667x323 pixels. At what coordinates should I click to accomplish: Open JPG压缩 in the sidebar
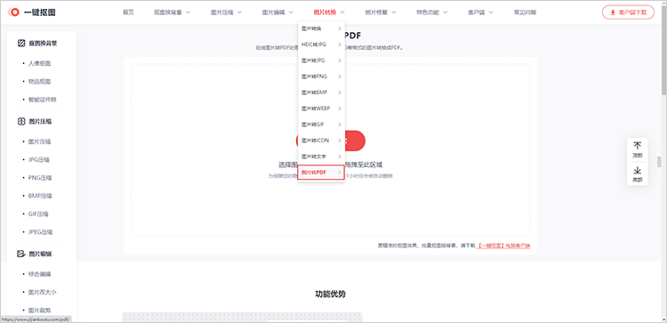[39, 159]
